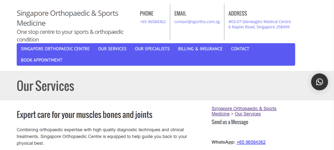Click the 6 Napier Road address line
Screen dimensions: 334x150
(x=259, y=27)
